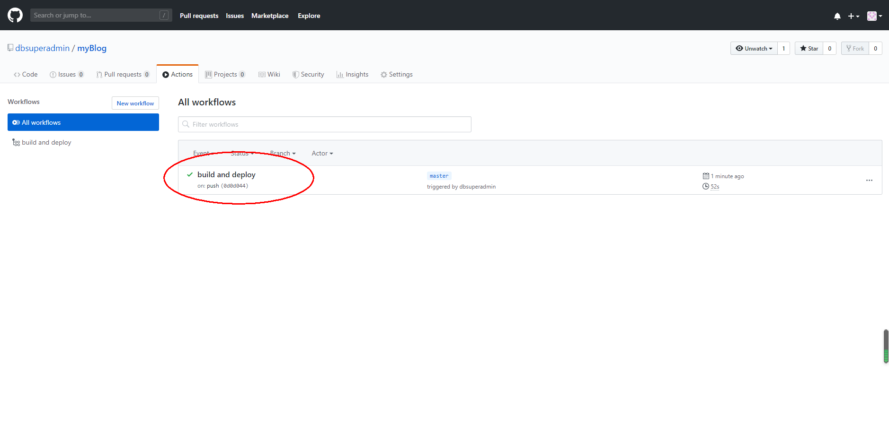Click the Fork button

[855, 48]
